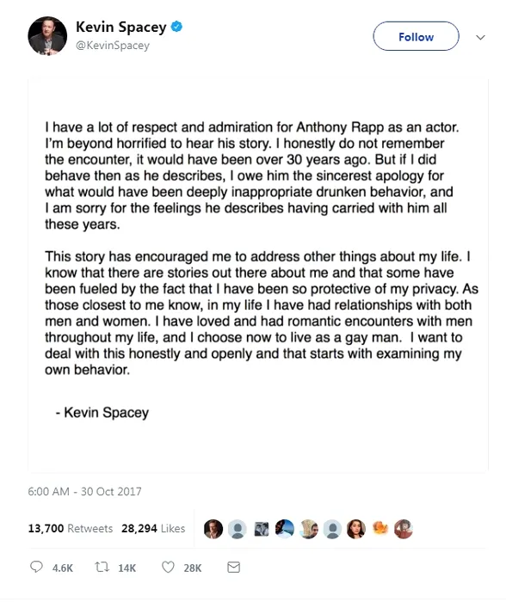Viewport: 506px width, 602px height.
Task: Click the first liker avatar with glasses
Action: click(x=213, y=529)
